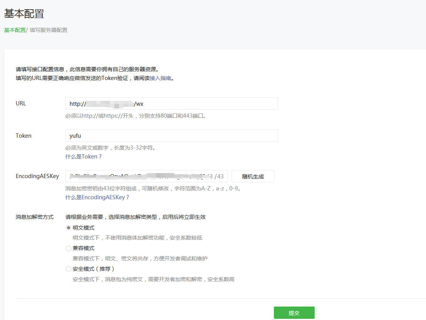Click the 43-character key description text
The image size is (426, 320).
pos(153,188)
